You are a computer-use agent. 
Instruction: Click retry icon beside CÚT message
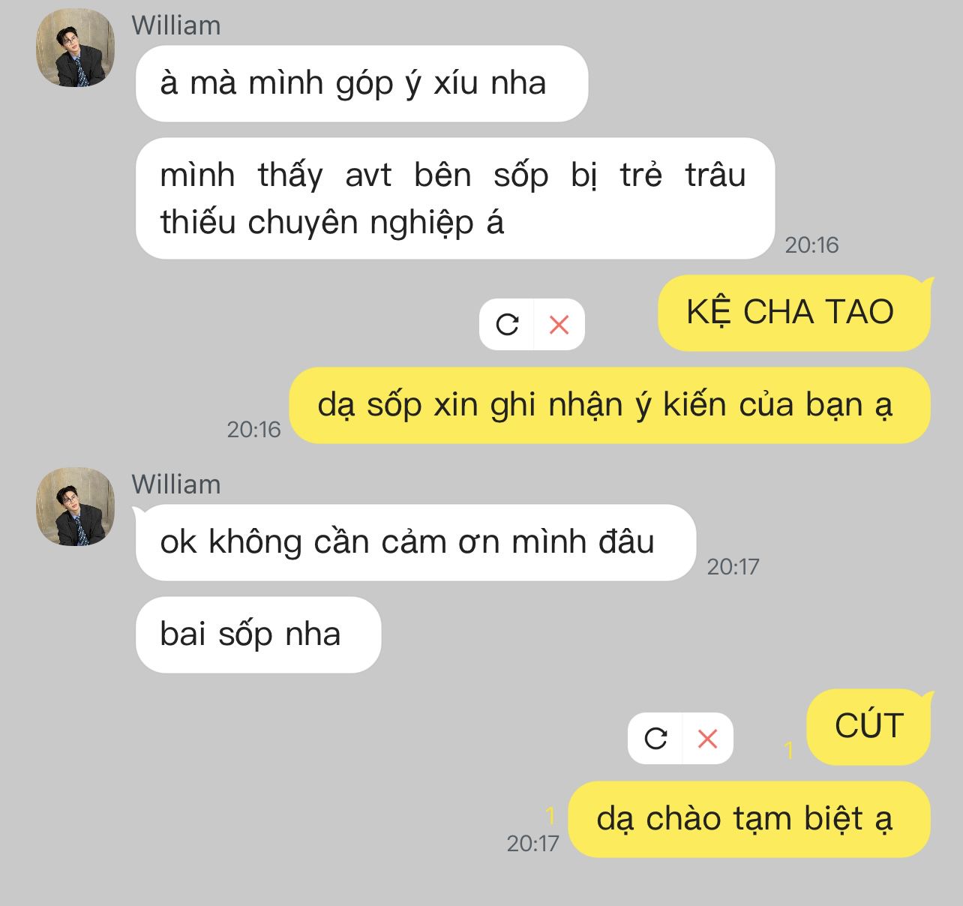click(x=655, y=739)
